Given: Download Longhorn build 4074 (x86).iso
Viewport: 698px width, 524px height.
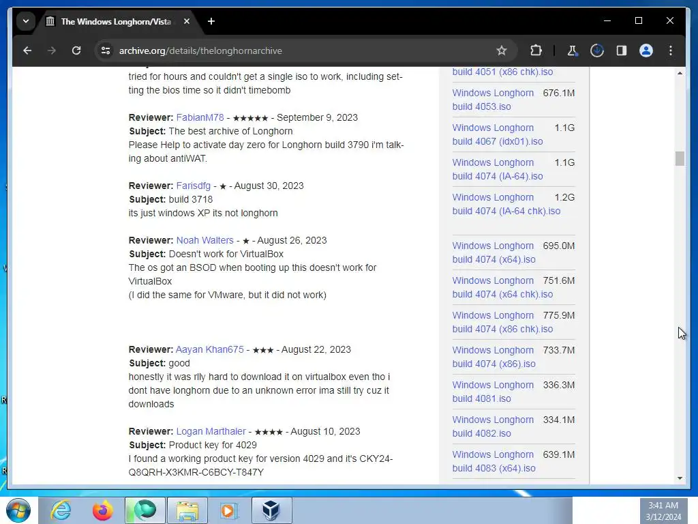Looking at the screenshot, I should point(494,357).
